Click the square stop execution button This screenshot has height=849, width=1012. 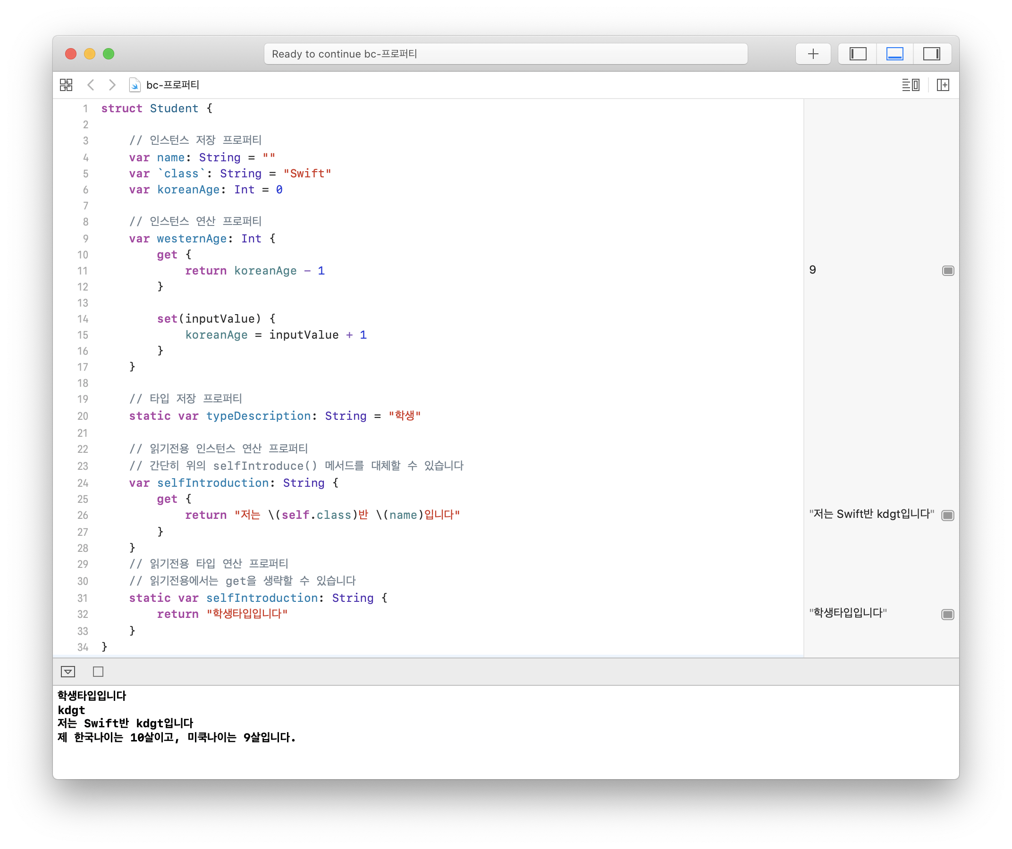(x=98, y=671)
